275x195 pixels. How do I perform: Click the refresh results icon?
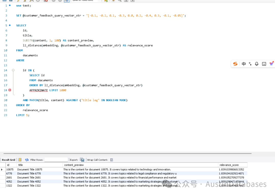(27, 160)
